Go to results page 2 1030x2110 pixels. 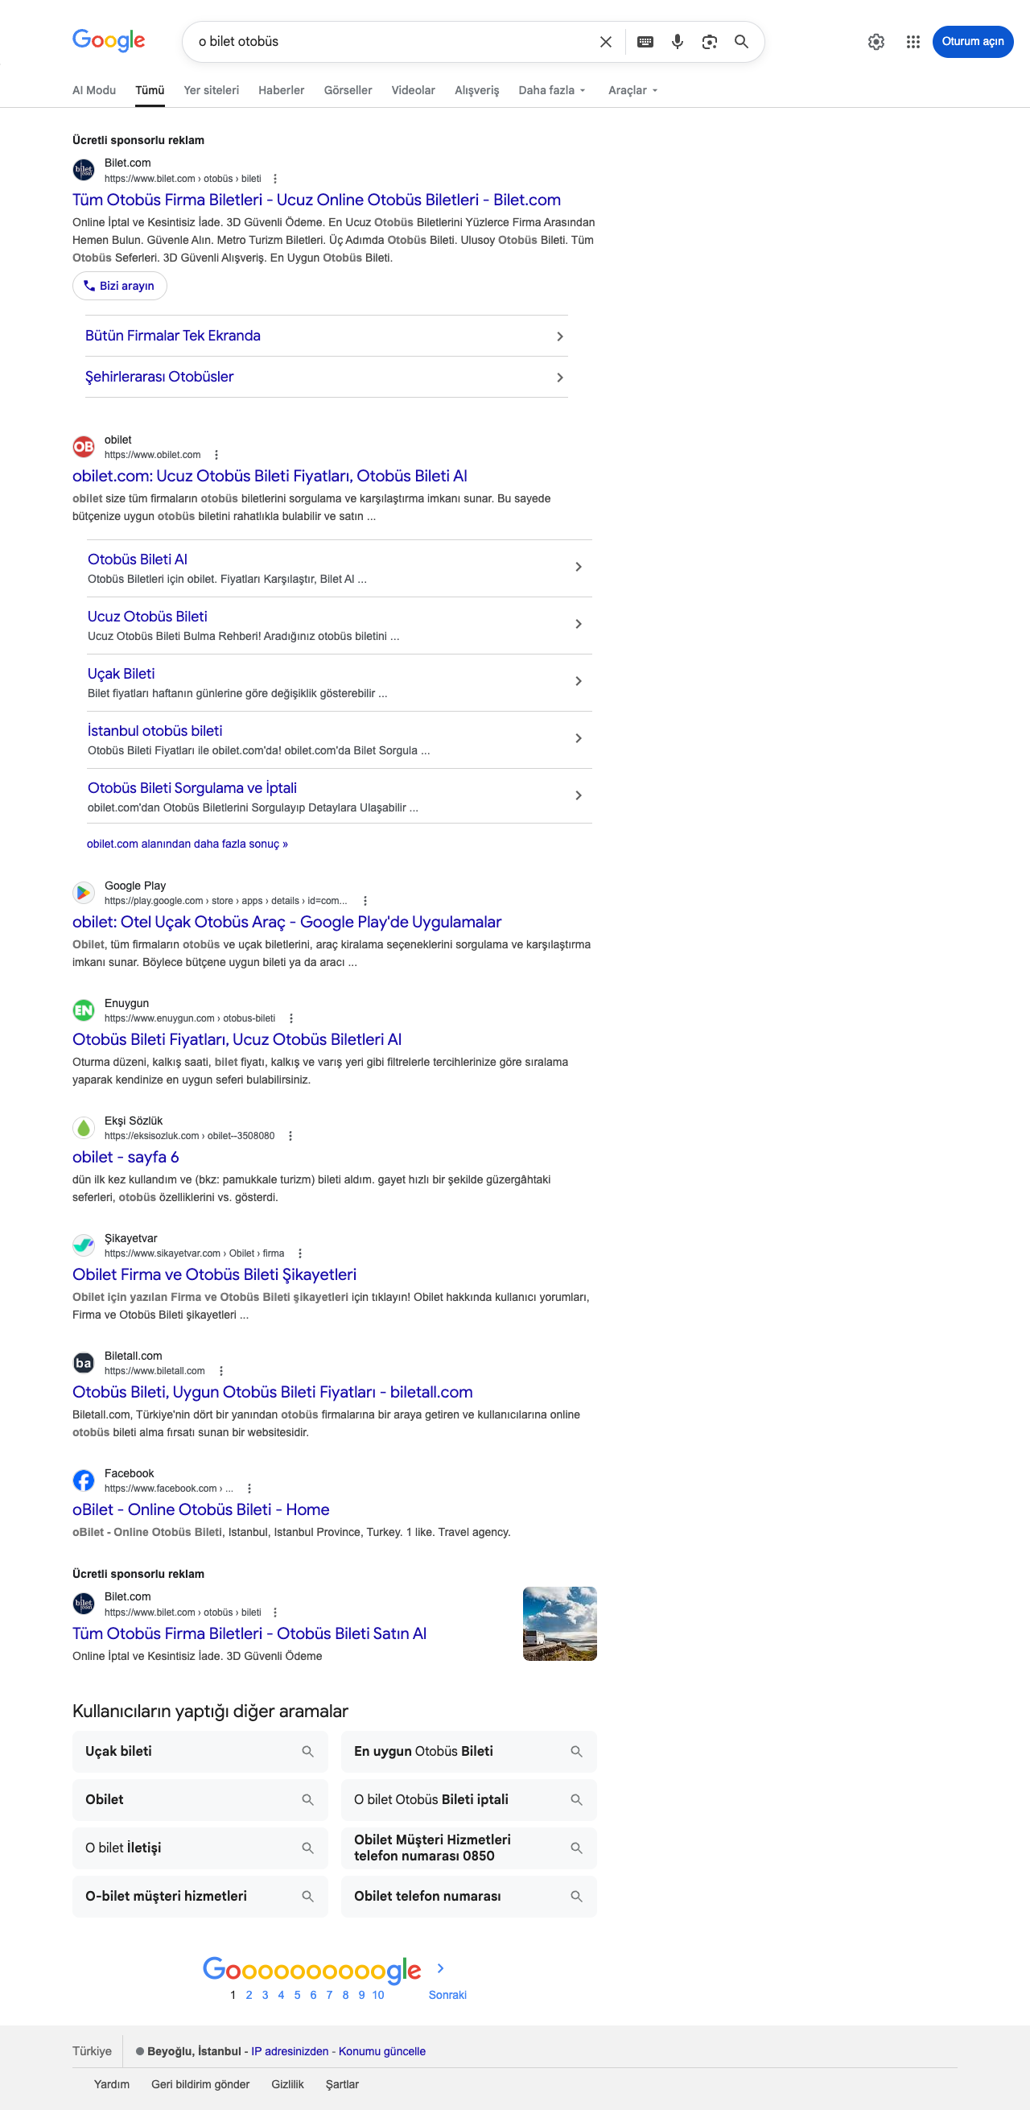pyautogui.click(x=249, y=1995)
